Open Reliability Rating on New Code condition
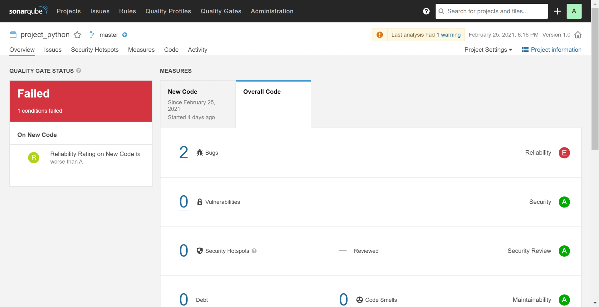Screen dimensions: 599x307 tap(81, 158)
